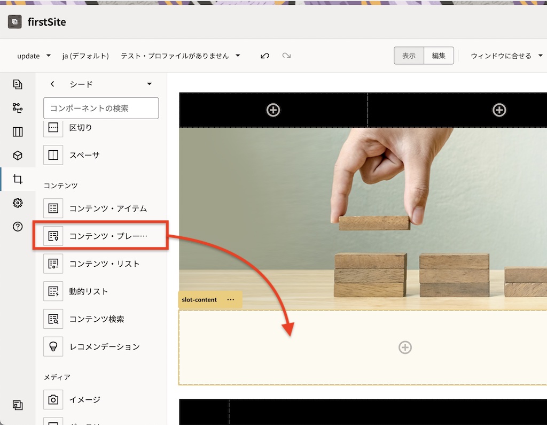Open the pages icon in left sidebar
The height and width of the screenshot is (425, 547).
point(18,84)
